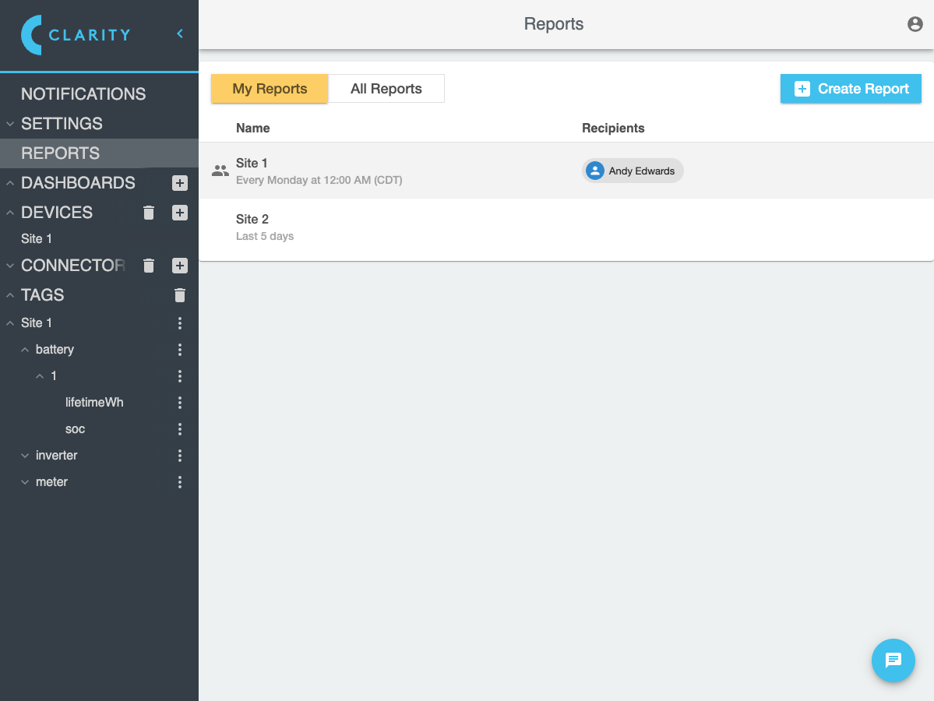Open more options menu for soc tag

[x=180, y=429]
